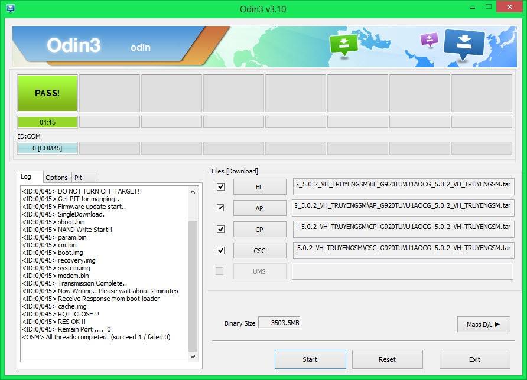527x380 pixels.
Task: Click the green download bubble icon in banner
Action: (343, 45)
